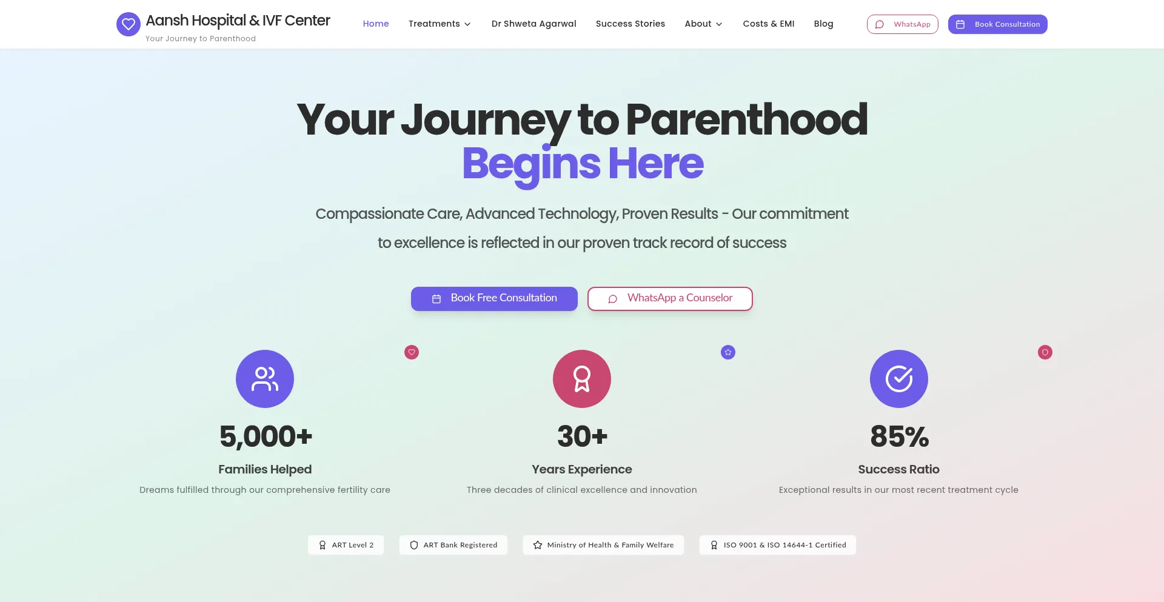Click the small purple star badge icon
The width and height of the screenshot is (1164, 602).
[x=728, y=352]
